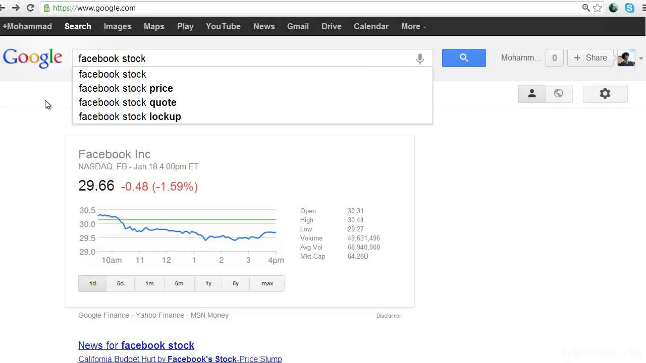Image resolution: width=646 pixels, height=363 pixels.
Task: Click the blue magnifier search button
Action: click(x=464, y=58)
